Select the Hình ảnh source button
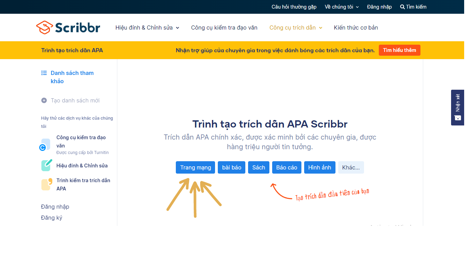This screenshot has height=264, width=470. 320,167
